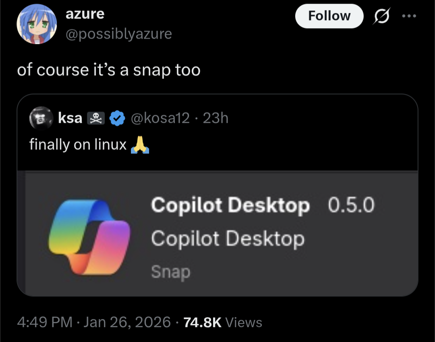Click the 0.5.0 version number
The image size is (435, 342).
click(x=351, y=205)
